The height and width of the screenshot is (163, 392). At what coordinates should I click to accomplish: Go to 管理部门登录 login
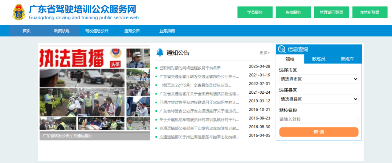tap(331, 12)
